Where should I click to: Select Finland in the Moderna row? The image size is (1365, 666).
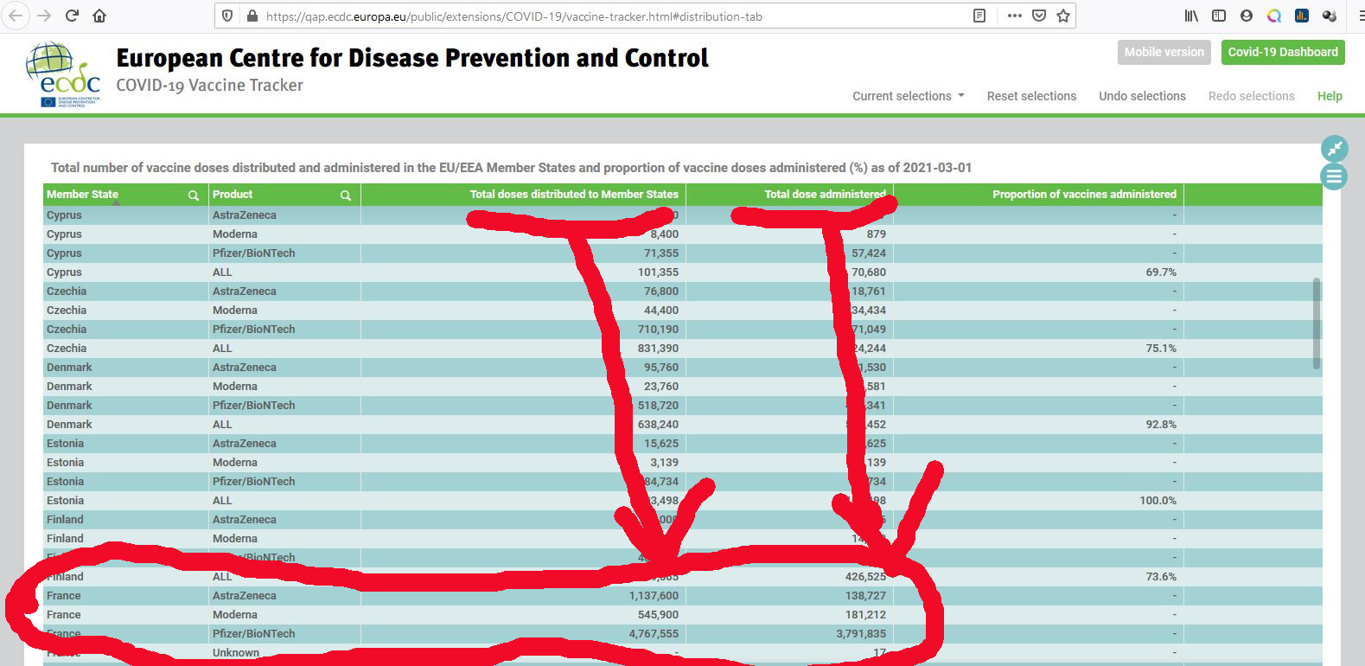click(x=65, y=539)
